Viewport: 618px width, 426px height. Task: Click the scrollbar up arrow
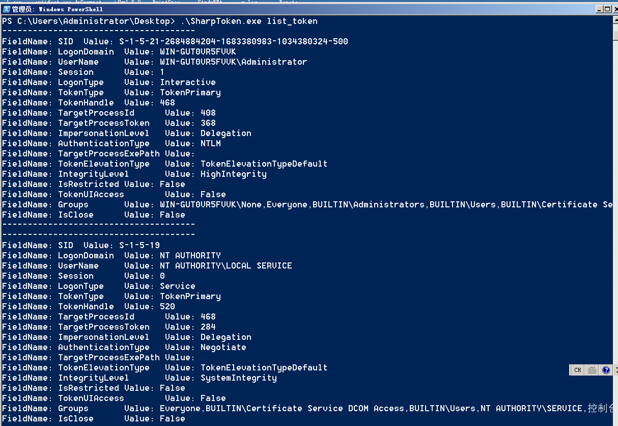[614, 20]
